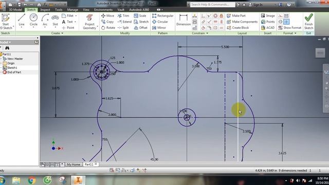The image size is (329, 185).
Task: Switch to the View tab
Action: pos(86,10)
